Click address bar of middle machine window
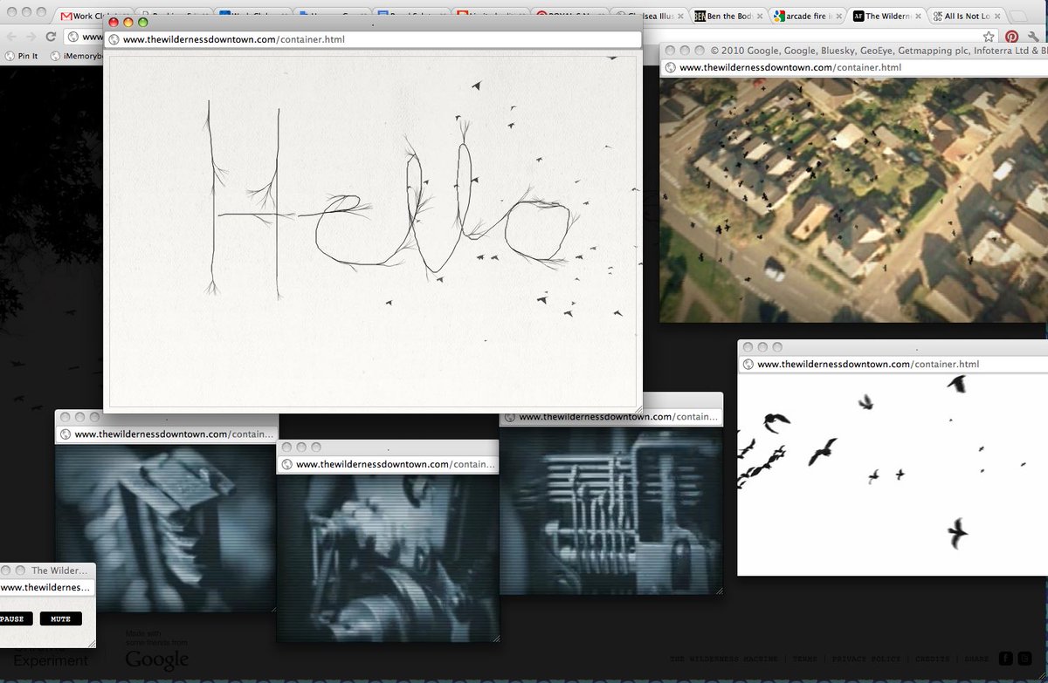 click(388, 464)
